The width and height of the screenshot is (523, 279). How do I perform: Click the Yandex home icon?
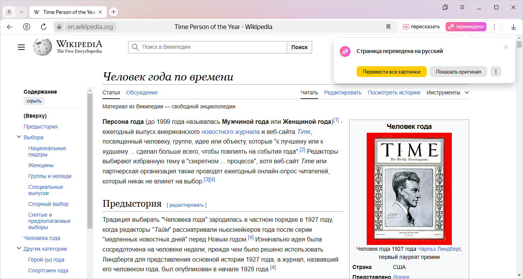coord(27,27)
